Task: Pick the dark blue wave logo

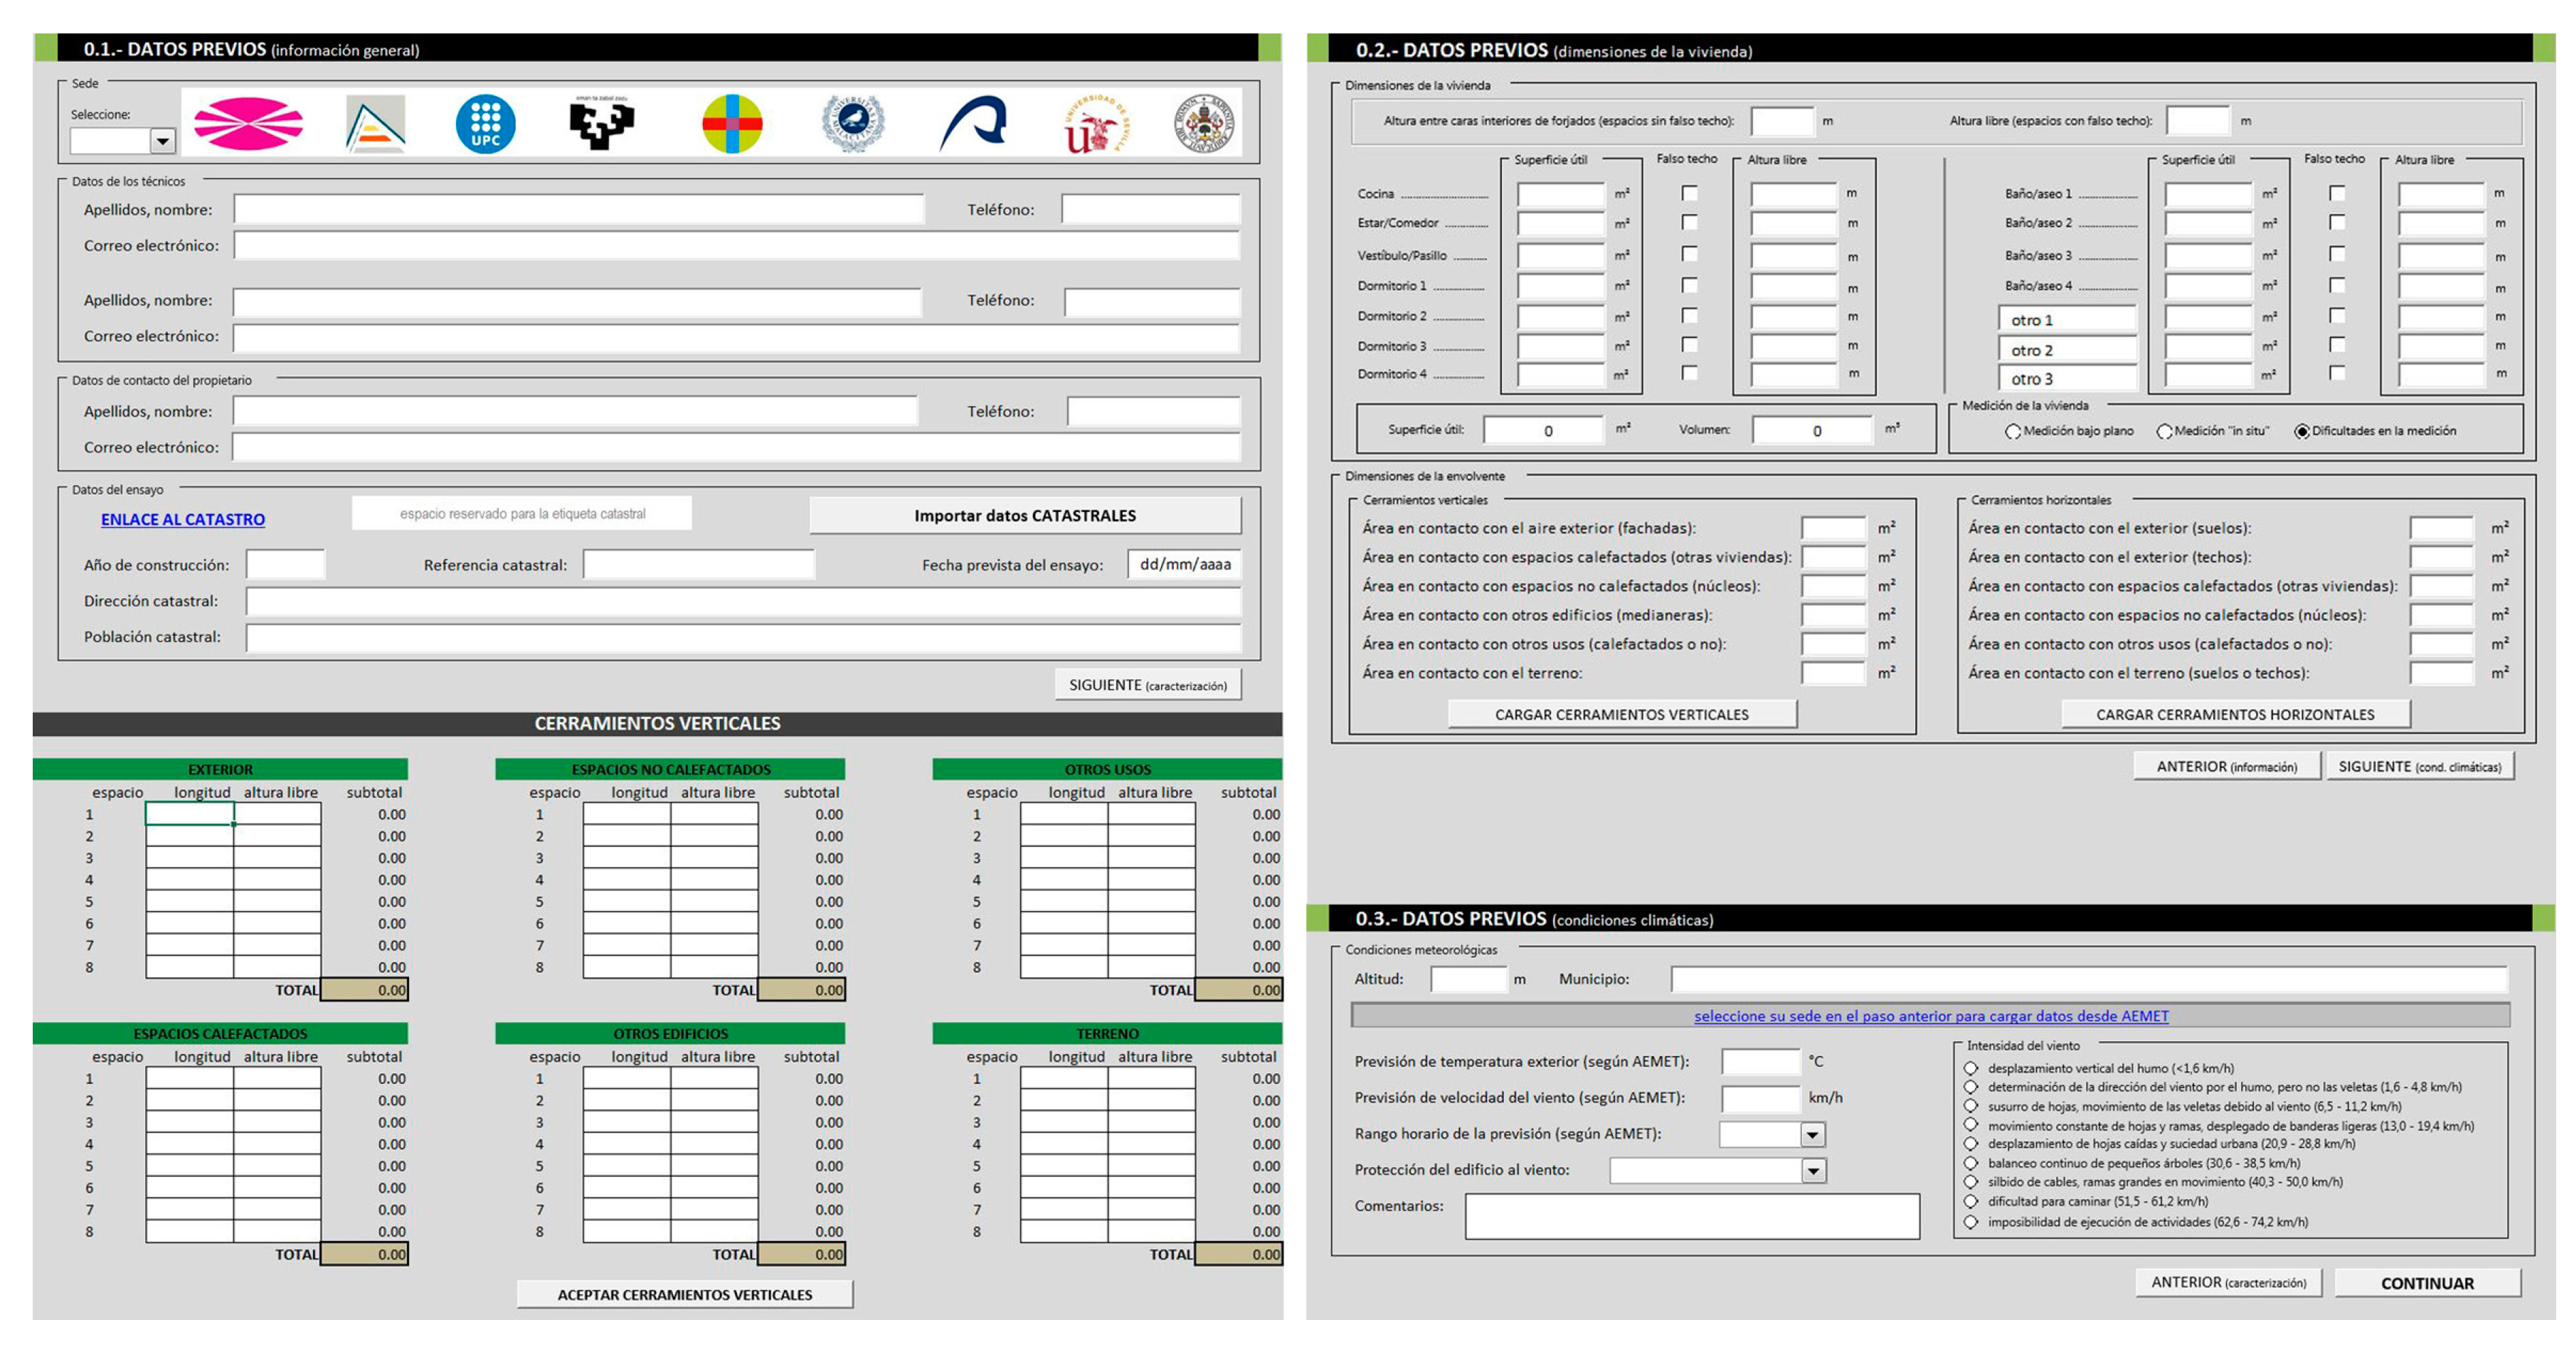Action: (x=973, y=124)
